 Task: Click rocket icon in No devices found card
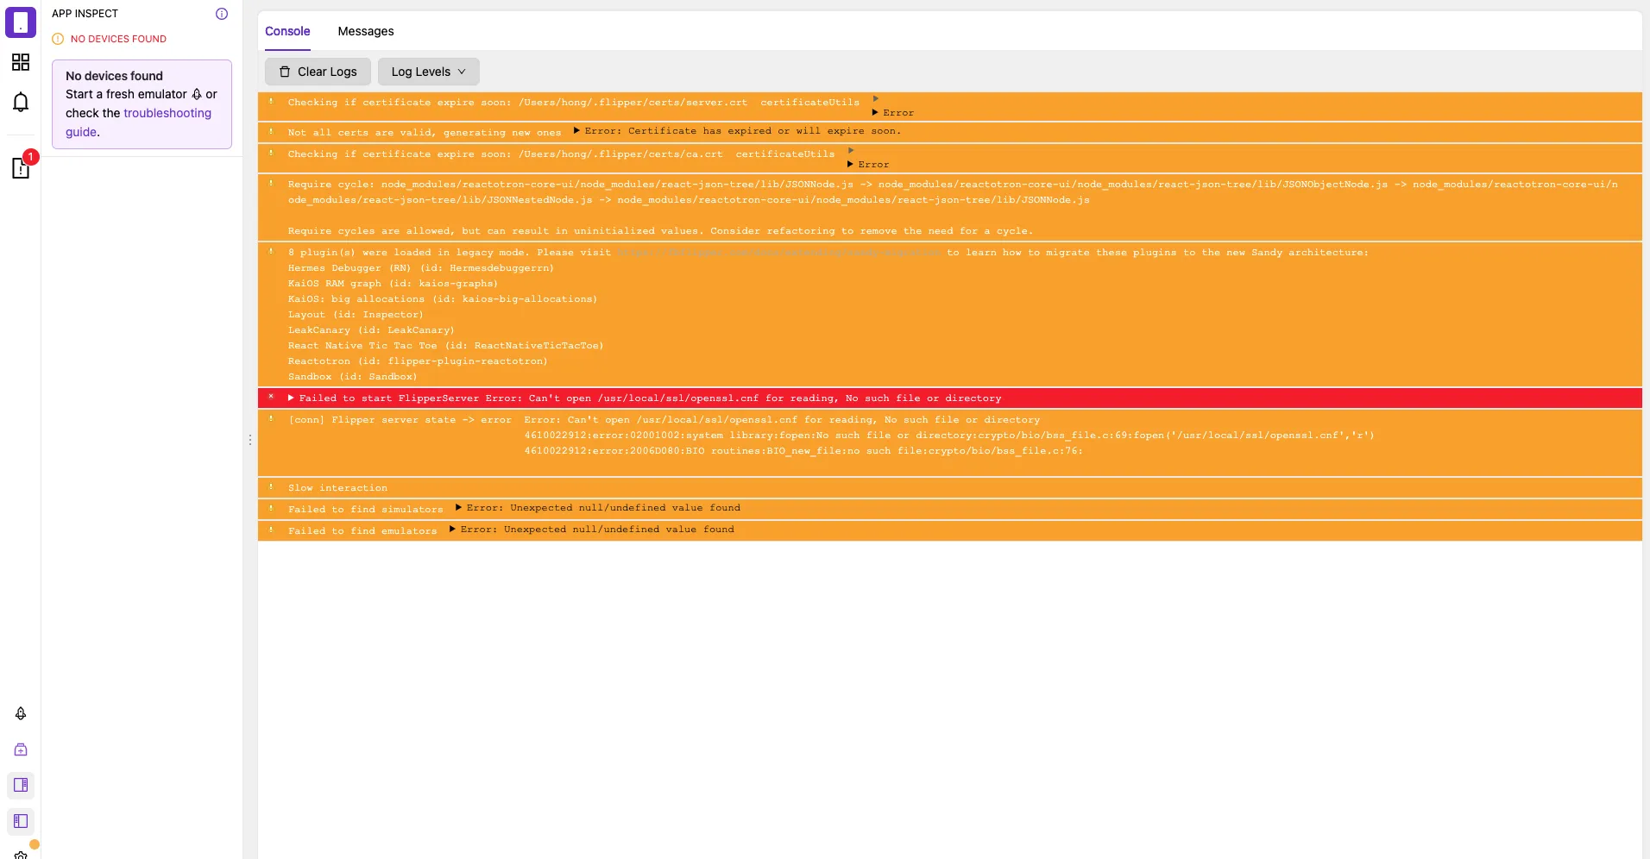197,94
